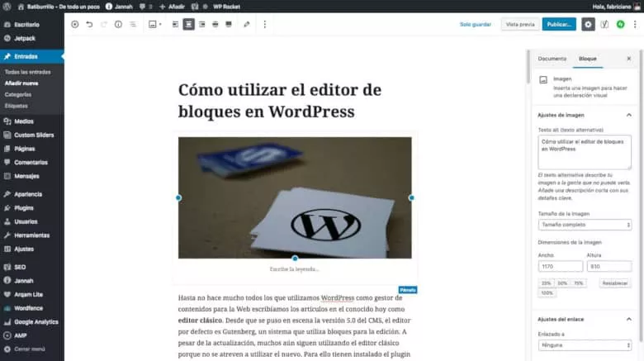Open the Yoast SEO panel icon
644x361 pixels.
coord(604,24)
